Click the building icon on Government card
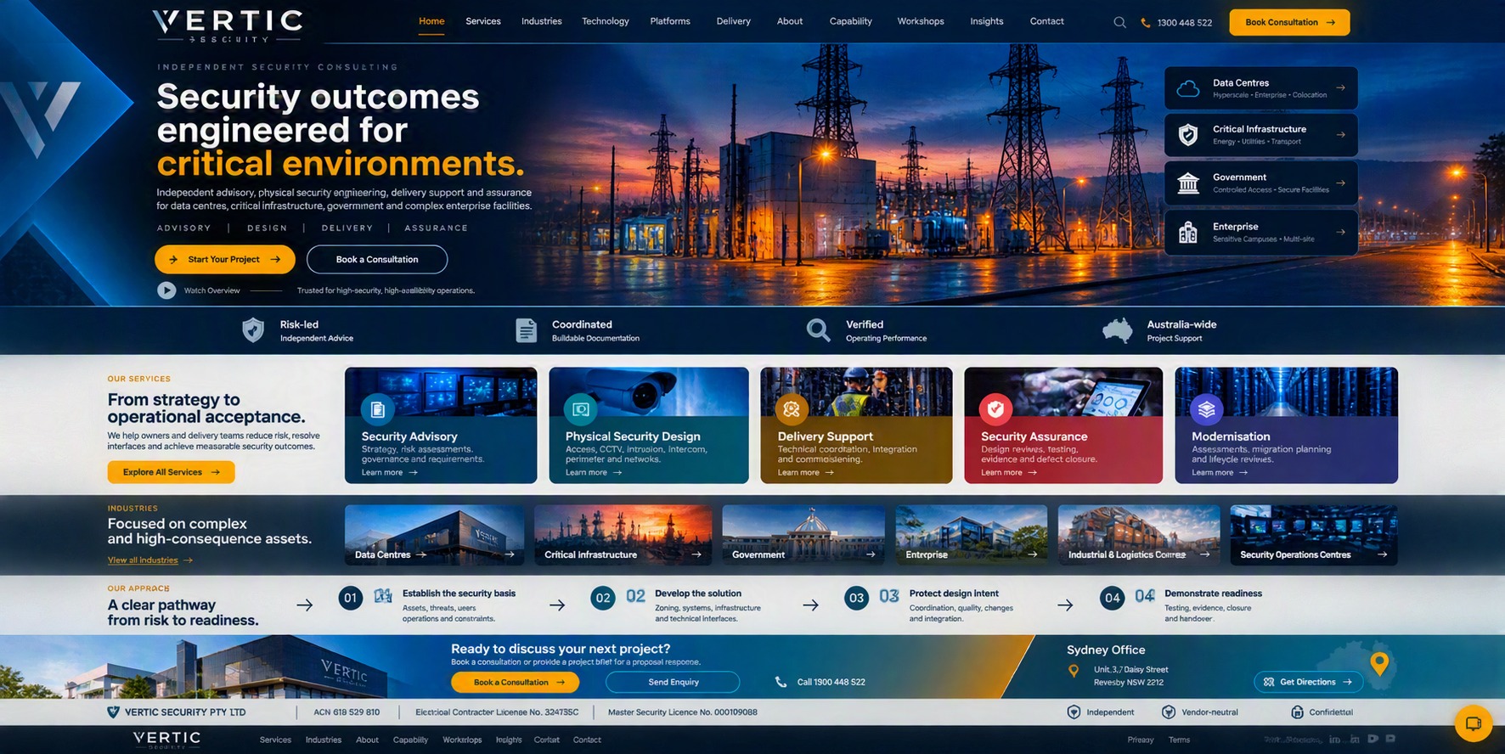This screenshot has height=754, width=1505. click(1188, 183)
